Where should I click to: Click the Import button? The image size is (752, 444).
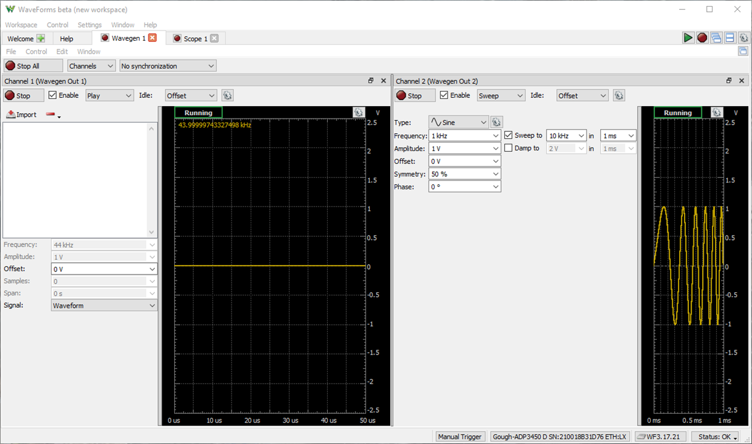point(22,115)
